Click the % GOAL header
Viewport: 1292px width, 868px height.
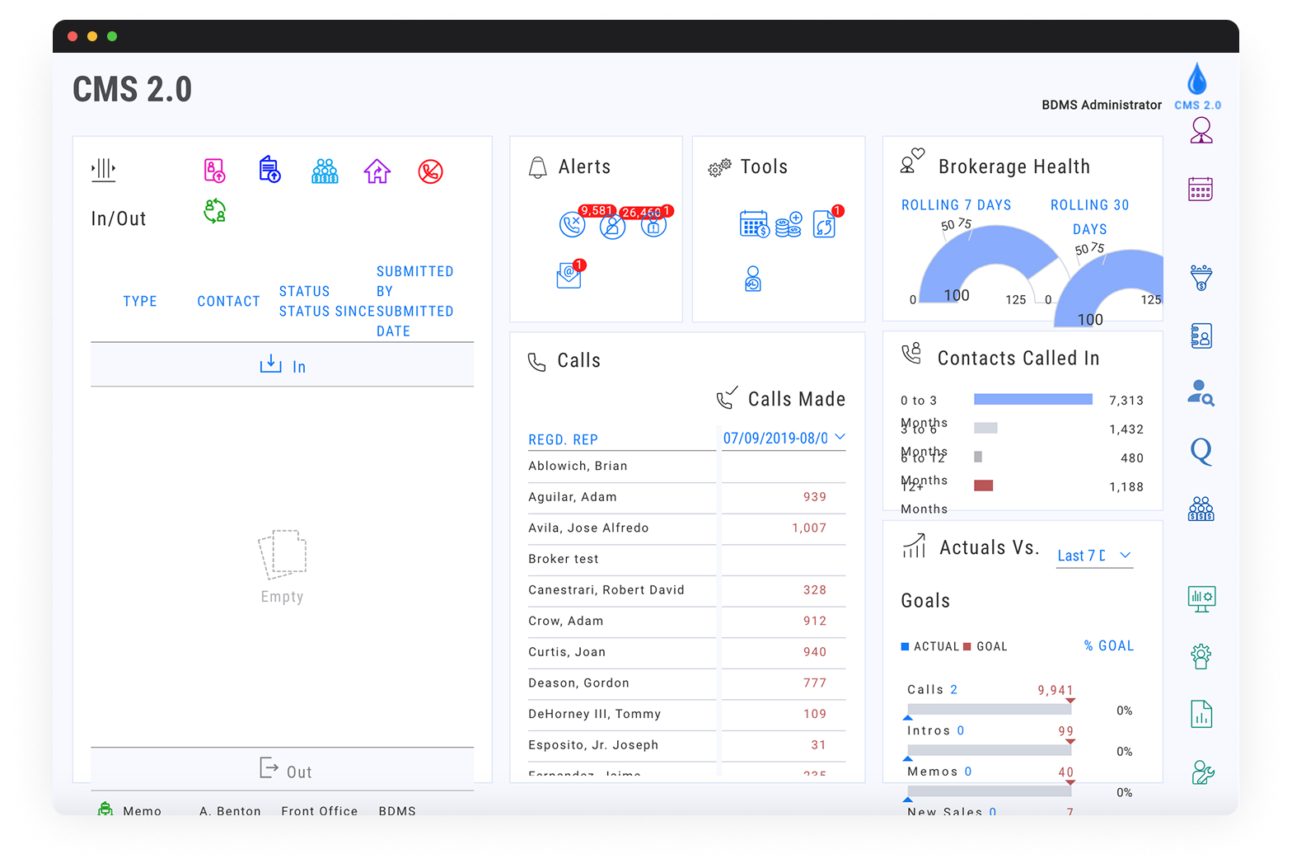coord(1108,646)
